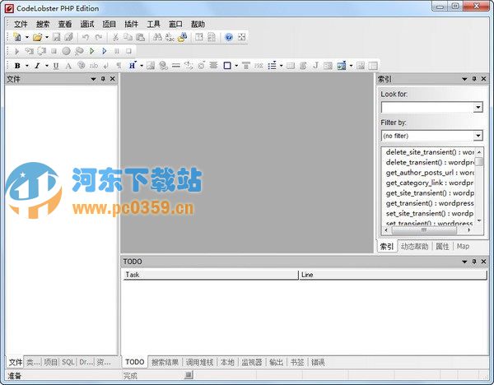494x385 pixels.
Task: Click the Heading H icon
Action: pyautogui.click(x=133, y=65)
